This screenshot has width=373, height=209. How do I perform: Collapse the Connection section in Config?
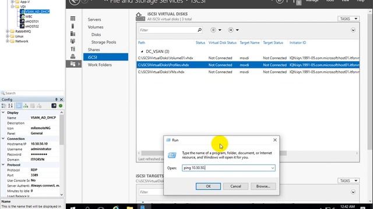click(3, 139)
